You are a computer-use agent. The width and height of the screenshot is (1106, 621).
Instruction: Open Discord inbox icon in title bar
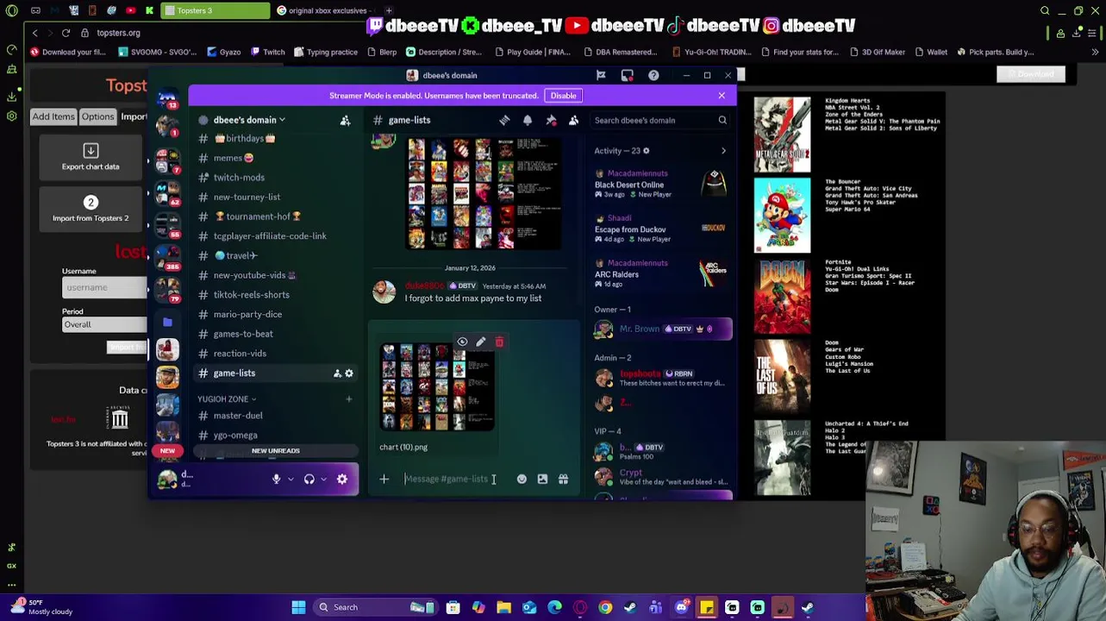pos(627,76)
